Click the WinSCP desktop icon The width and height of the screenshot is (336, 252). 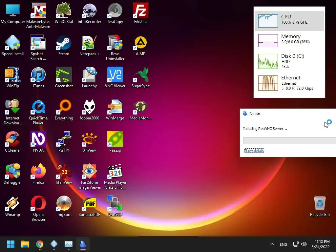coord(115,206)
